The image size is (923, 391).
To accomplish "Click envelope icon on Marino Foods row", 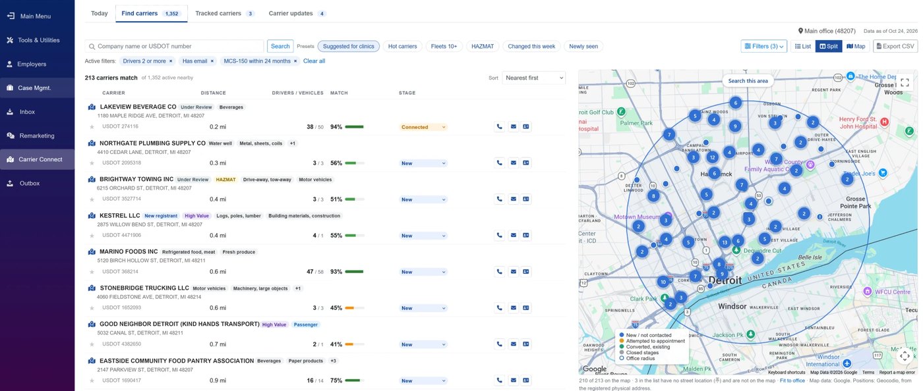I will tap(513, 272).
